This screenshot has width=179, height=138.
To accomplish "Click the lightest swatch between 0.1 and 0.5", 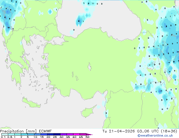I will coord(5,134).
